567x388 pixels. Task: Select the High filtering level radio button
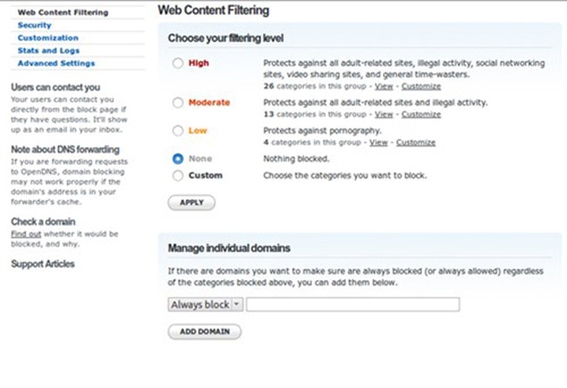179,63
